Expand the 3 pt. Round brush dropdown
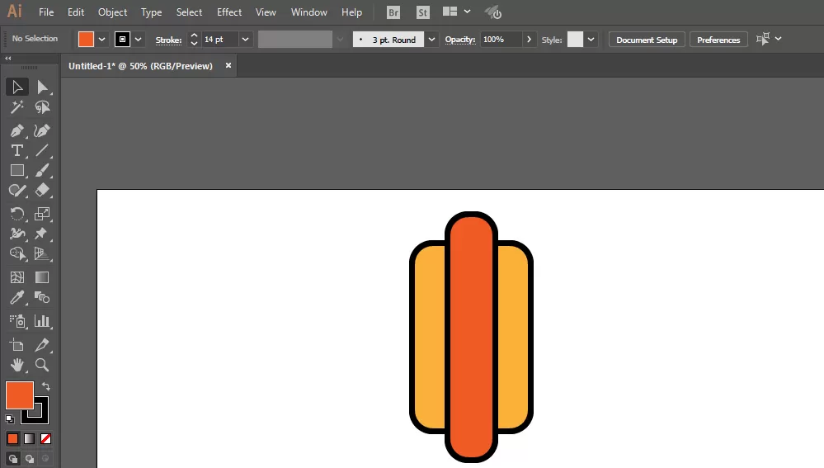The image size is (824, 468). pyautogui.click(x=431, y=40)
